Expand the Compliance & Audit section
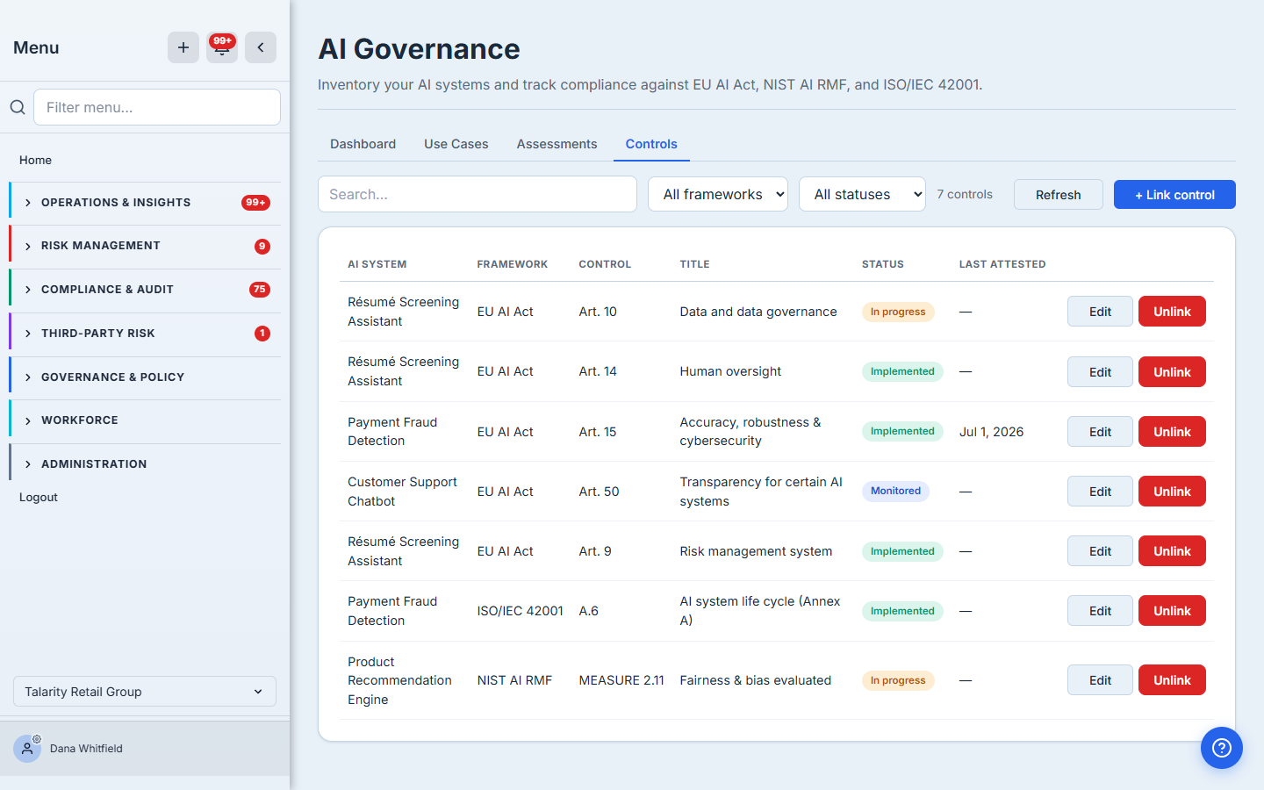1264x790 pixels. coord(145,290)
